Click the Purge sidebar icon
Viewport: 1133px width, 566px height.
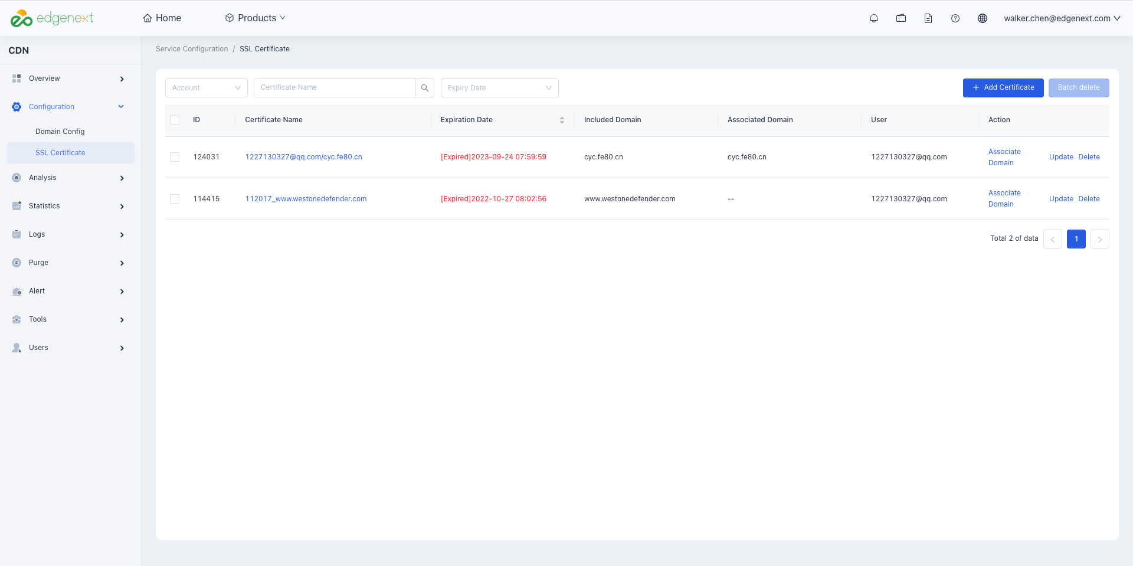click(x=17, y=263)
